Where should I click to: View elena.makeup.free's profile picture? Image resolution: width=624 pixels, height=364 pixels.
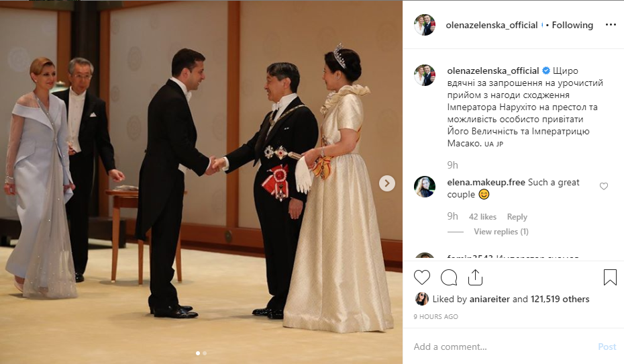(425, 187)
